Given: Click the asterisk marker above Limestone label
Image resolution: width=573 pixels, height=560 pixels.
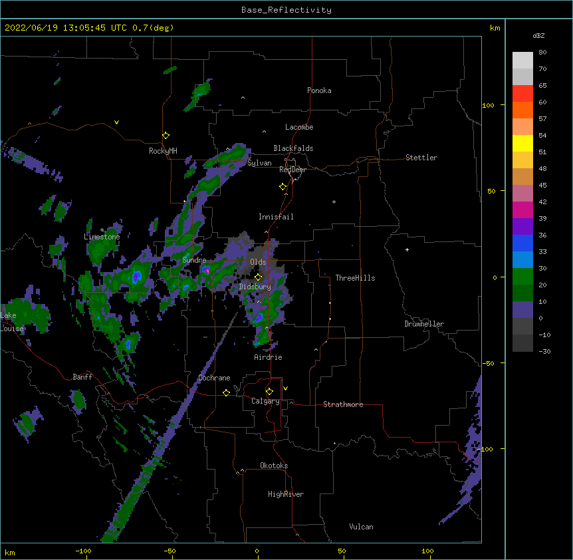Looking at the screenshot, I should pos(102,230).
